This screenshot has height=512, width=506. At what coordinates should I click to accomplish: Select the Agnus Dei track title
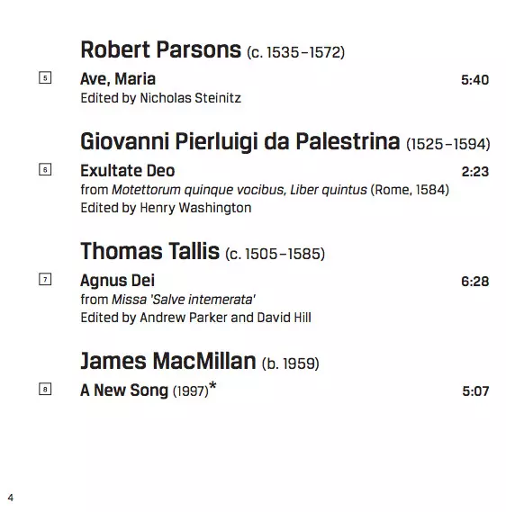point(117,281)
